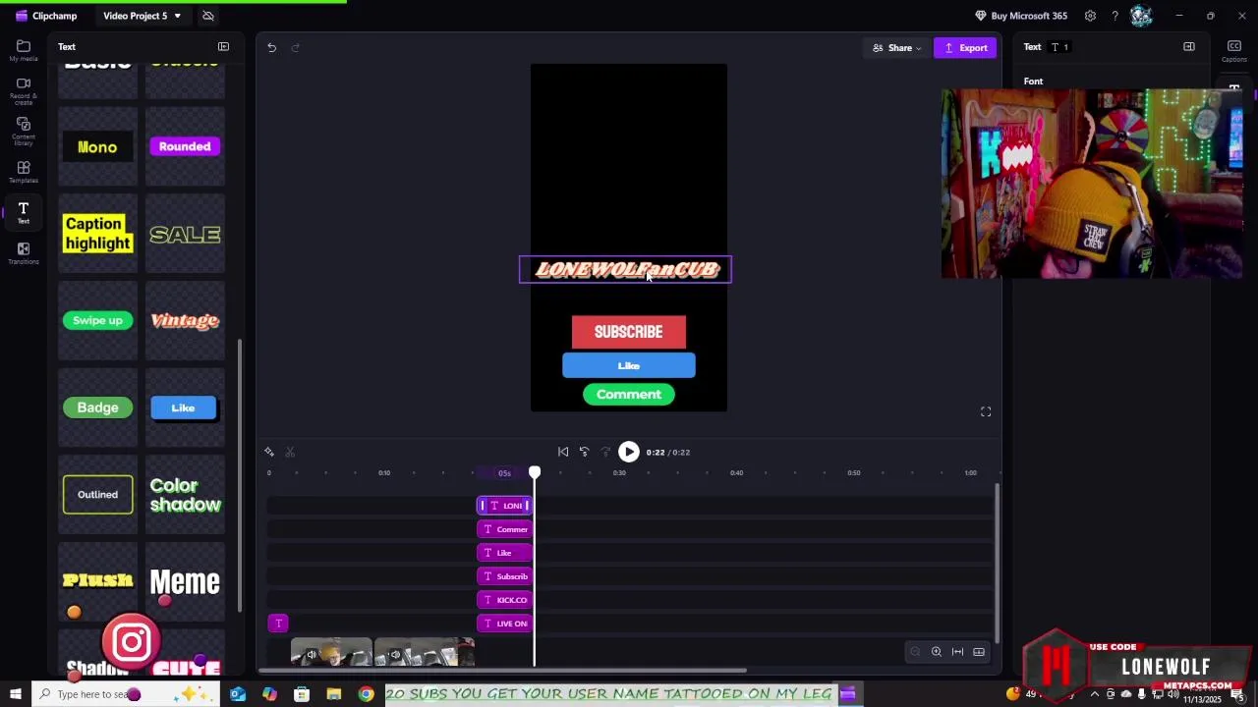
Task: Select the KICK.CO text clip in timeline
Action: 505,600
